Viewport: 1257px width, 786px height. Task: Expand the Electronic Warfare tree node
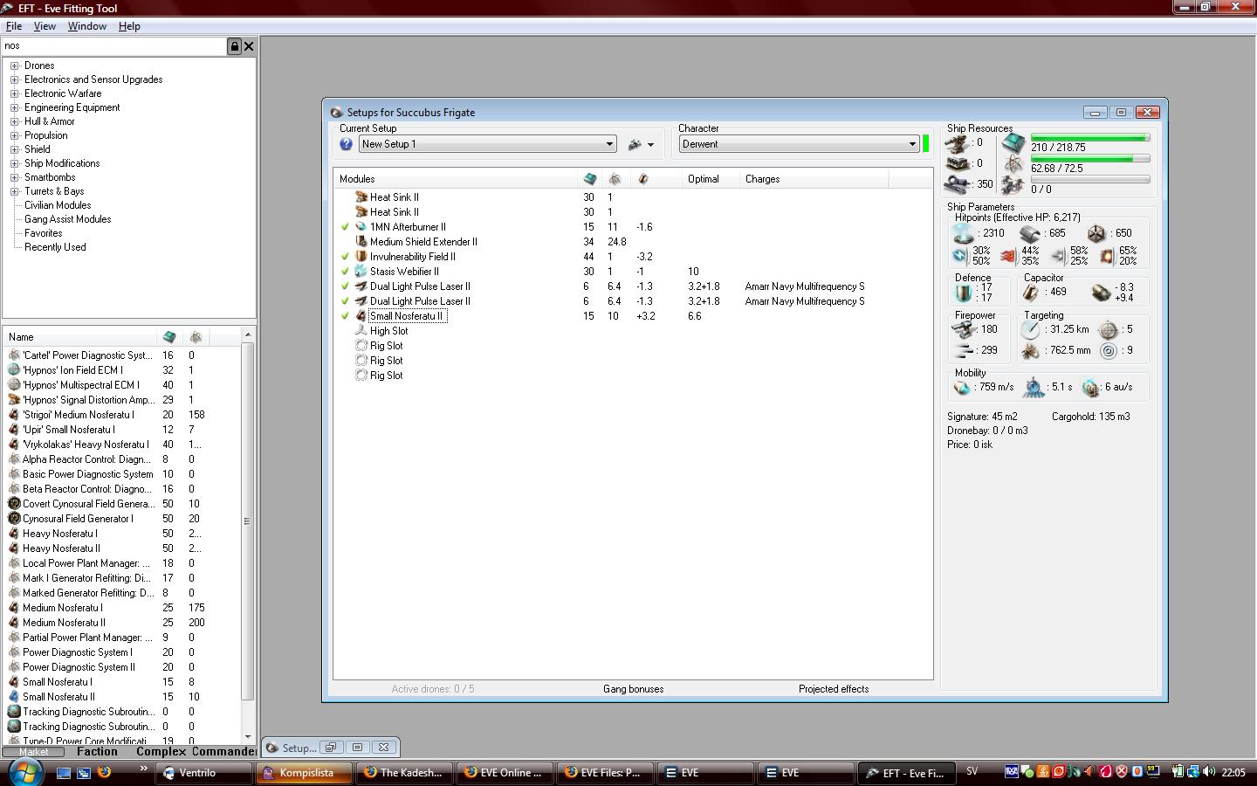tap(14, 93)
